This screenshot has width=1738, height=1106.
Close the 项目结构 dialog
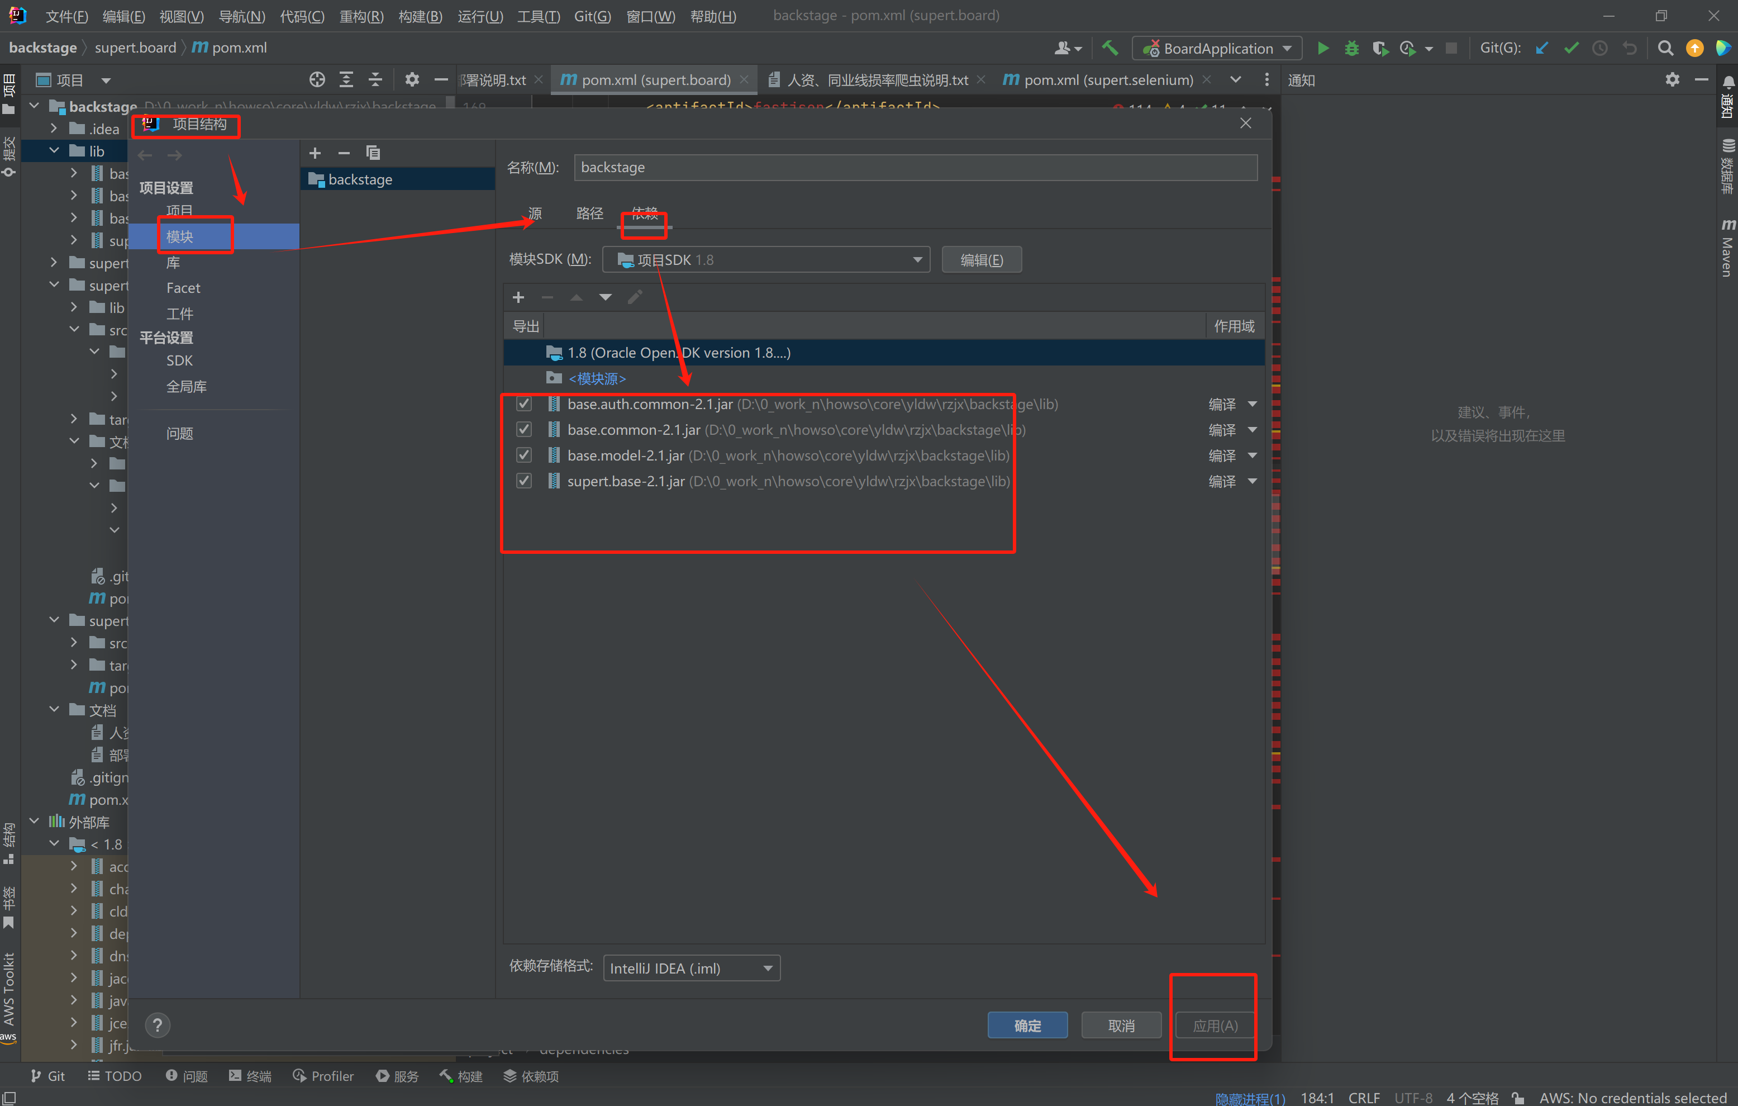[1246, 124]
